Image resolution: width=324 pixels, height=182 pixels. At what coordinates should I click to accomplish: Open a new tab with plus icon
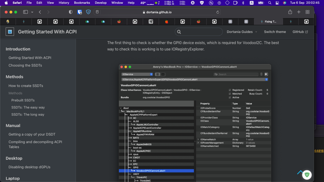click(299, 12)
